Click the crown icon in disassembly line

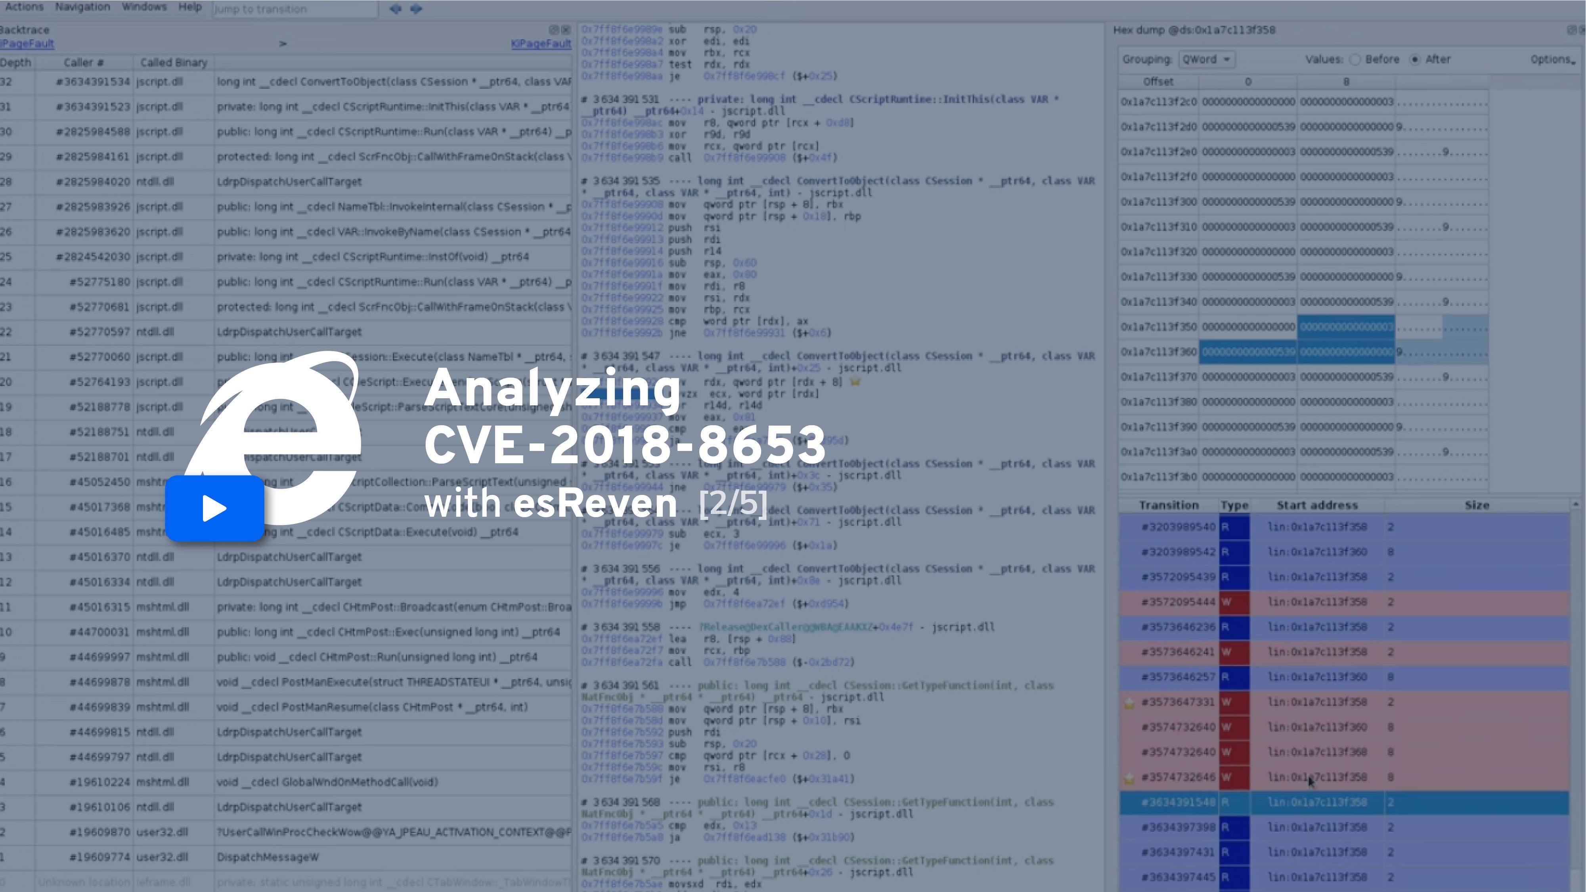[x=855, y=382]
